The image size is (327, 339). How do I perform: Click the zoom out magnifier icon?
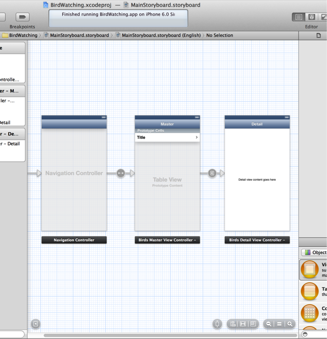(269, 324)
